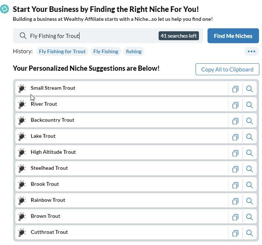This screenshot has width=262, height=245.
Task: Search the Cutthroat Trout niche
Action: [x=249, y=233]
